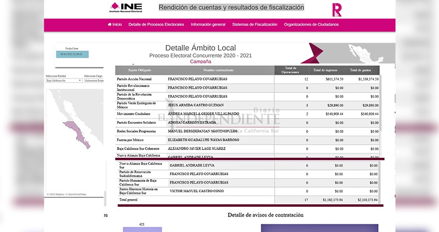Screen dimensions: 439x232
Task: Click the Total general row label
Action: 129,200
